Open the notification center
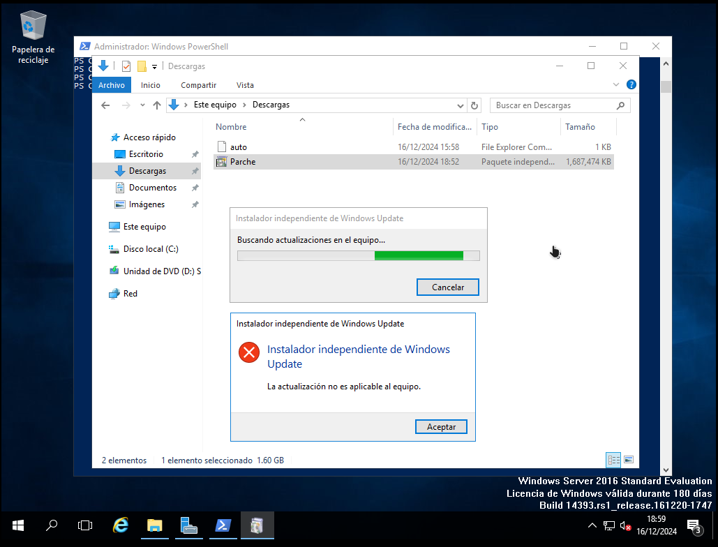718x547 pixels. coord(694,526)
